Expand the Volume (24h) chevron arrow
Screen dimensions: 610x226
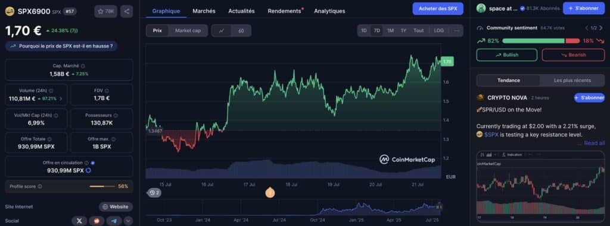tap(61, 99)
